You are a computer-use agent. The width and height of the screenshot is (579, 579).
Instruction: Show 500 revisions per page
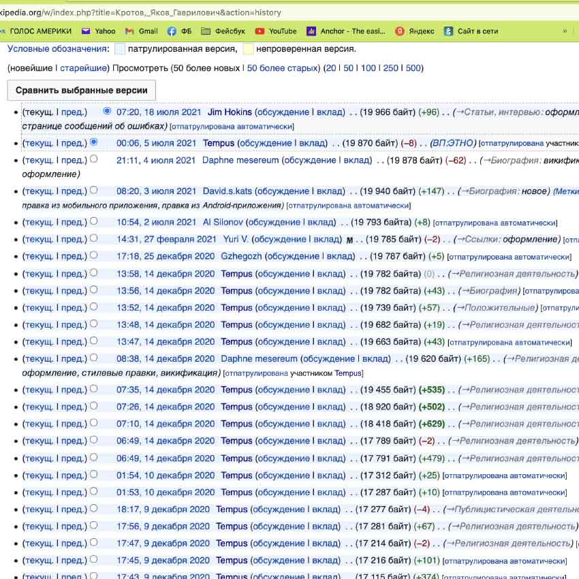coord(413,68)
